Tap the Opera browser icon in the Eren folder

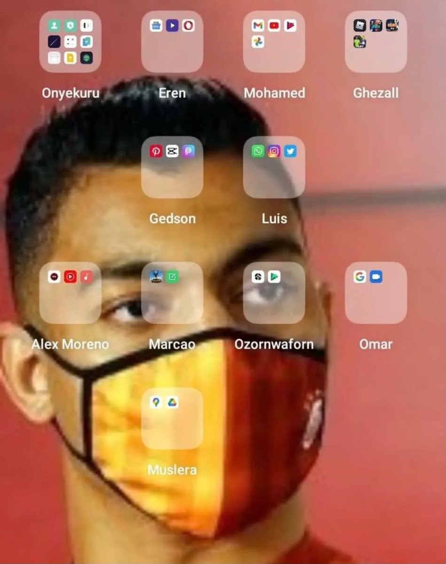click(188, 25)
